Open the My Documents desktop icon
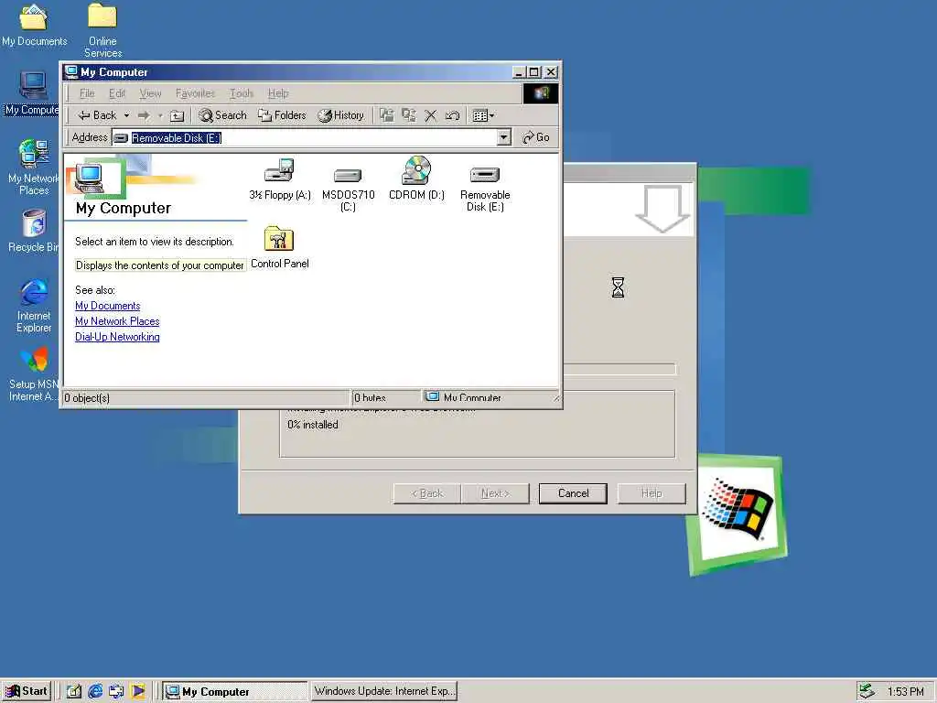937x703 pixels. (34, 25)
